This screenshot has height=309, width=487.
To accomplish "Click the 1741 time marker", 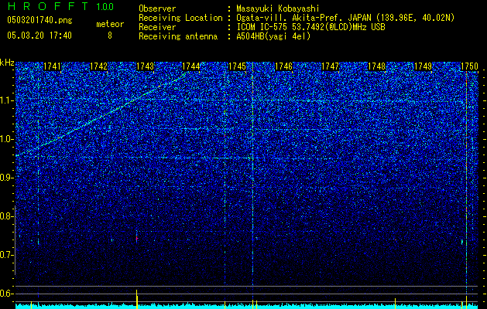I will tap(52, 66).
